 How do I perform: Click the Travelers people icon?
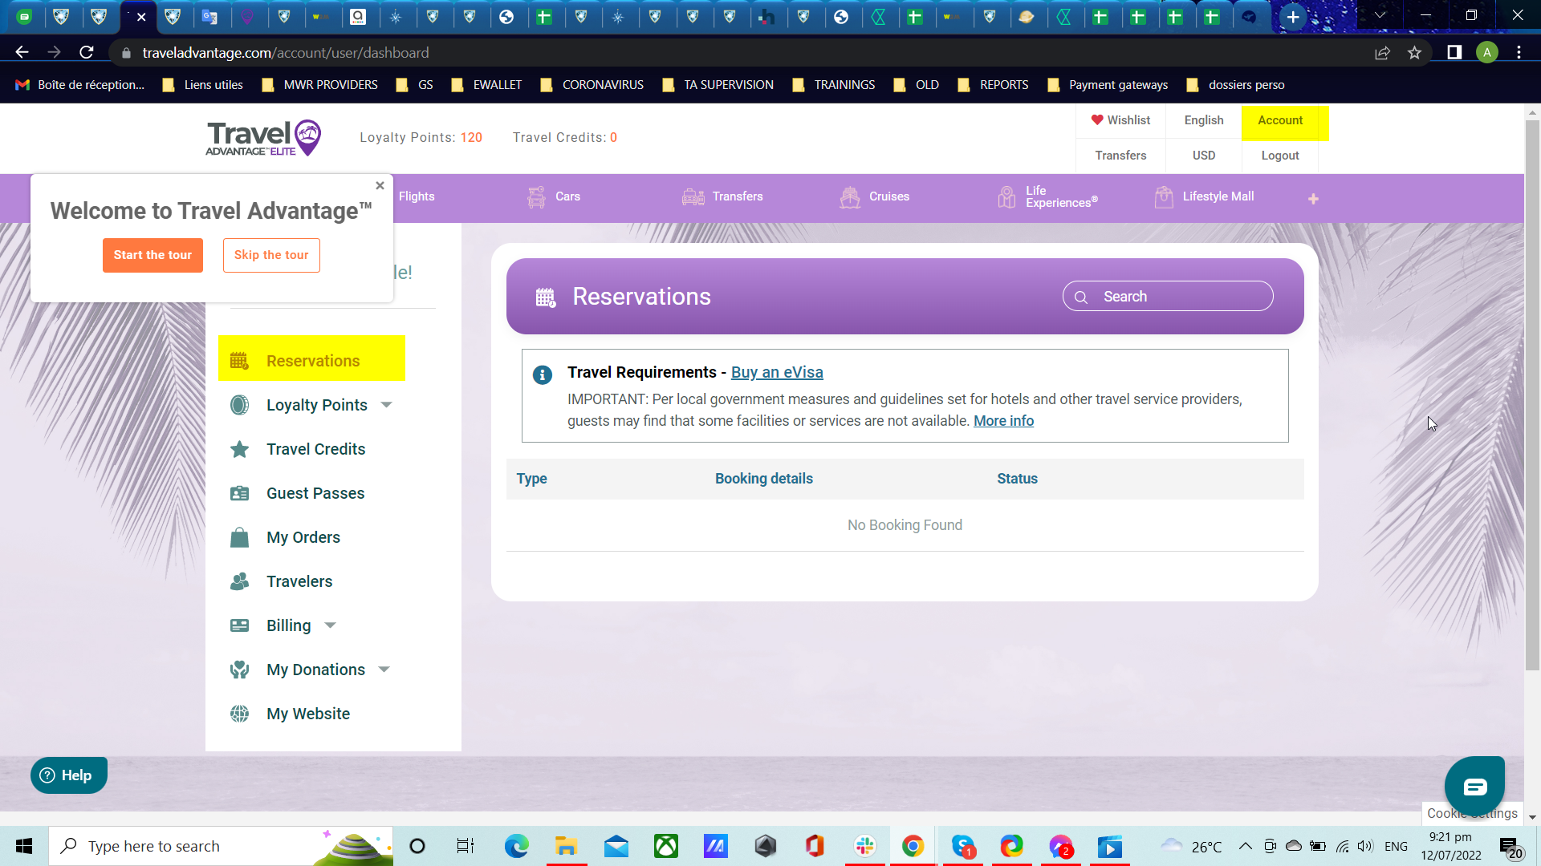pyautogui.click(x=239, y=582)
